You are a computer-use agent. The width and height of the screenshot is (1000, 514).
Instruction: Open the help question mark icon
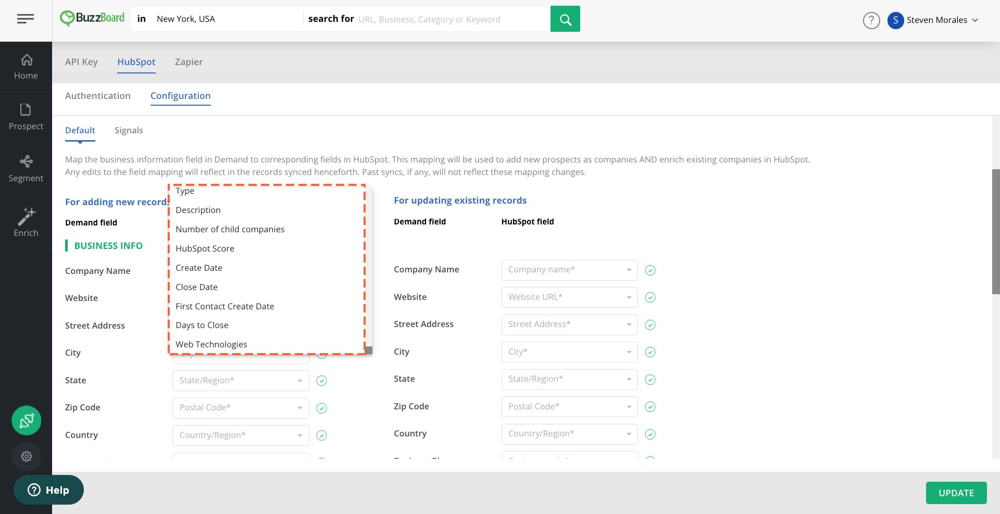[x=871, y=20]
